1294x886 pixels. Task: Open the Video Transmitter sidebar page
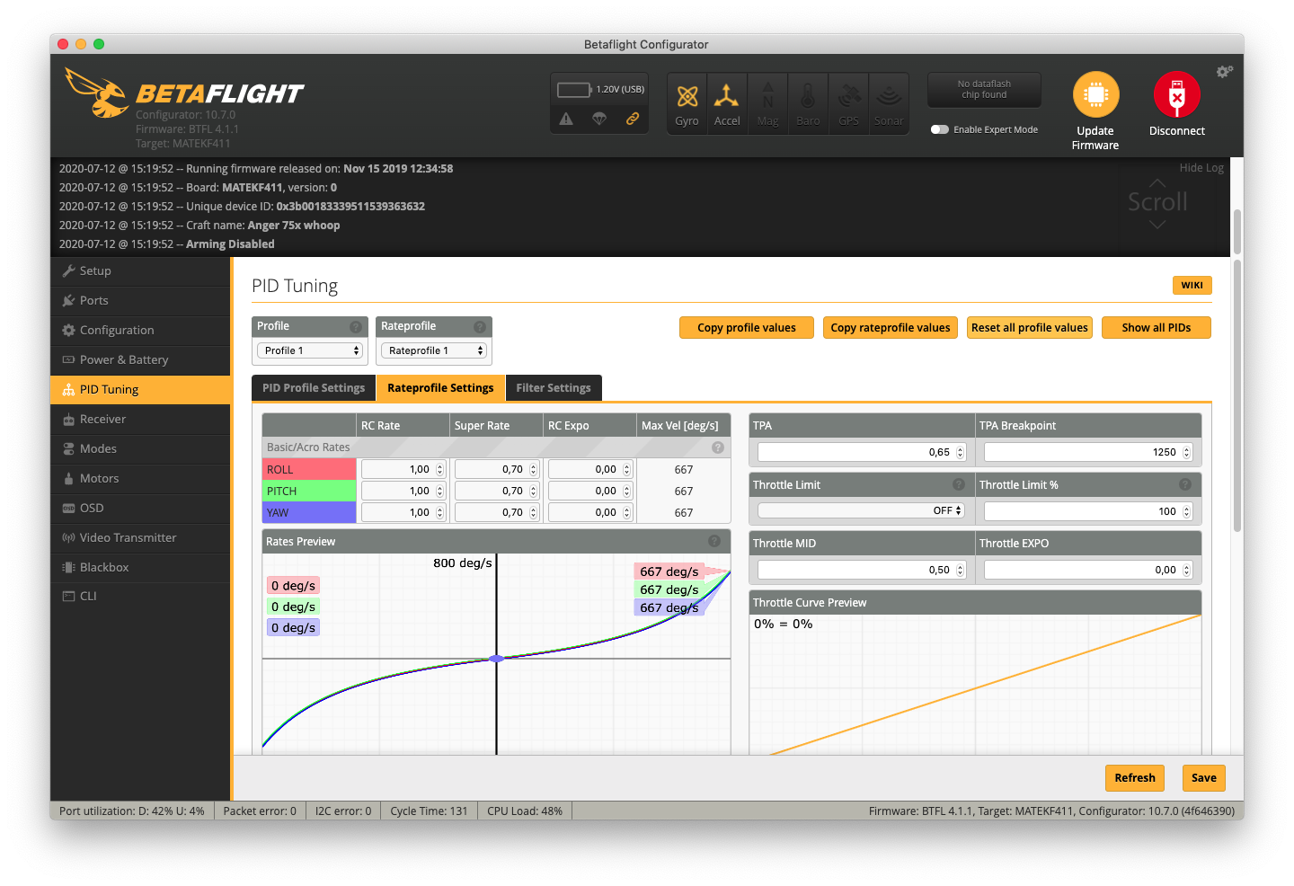(x=140, y=538)
